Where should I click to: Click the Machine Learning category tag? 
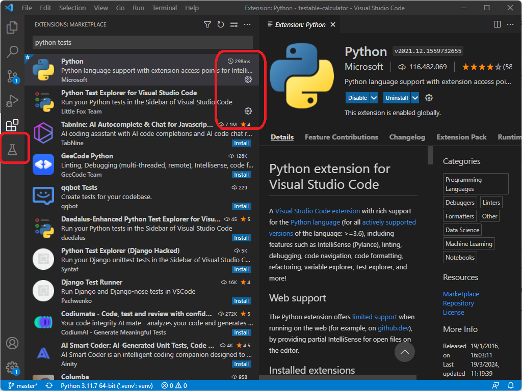pos(469,244)
